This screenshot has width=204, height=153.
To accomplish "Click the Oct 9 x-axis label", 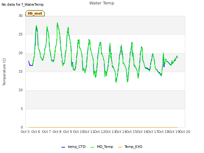I will (x=68, y=132).
